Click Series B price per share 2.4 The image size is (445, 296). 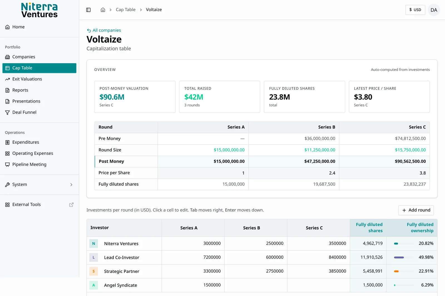pyautogui.click(x=332, y=173)
